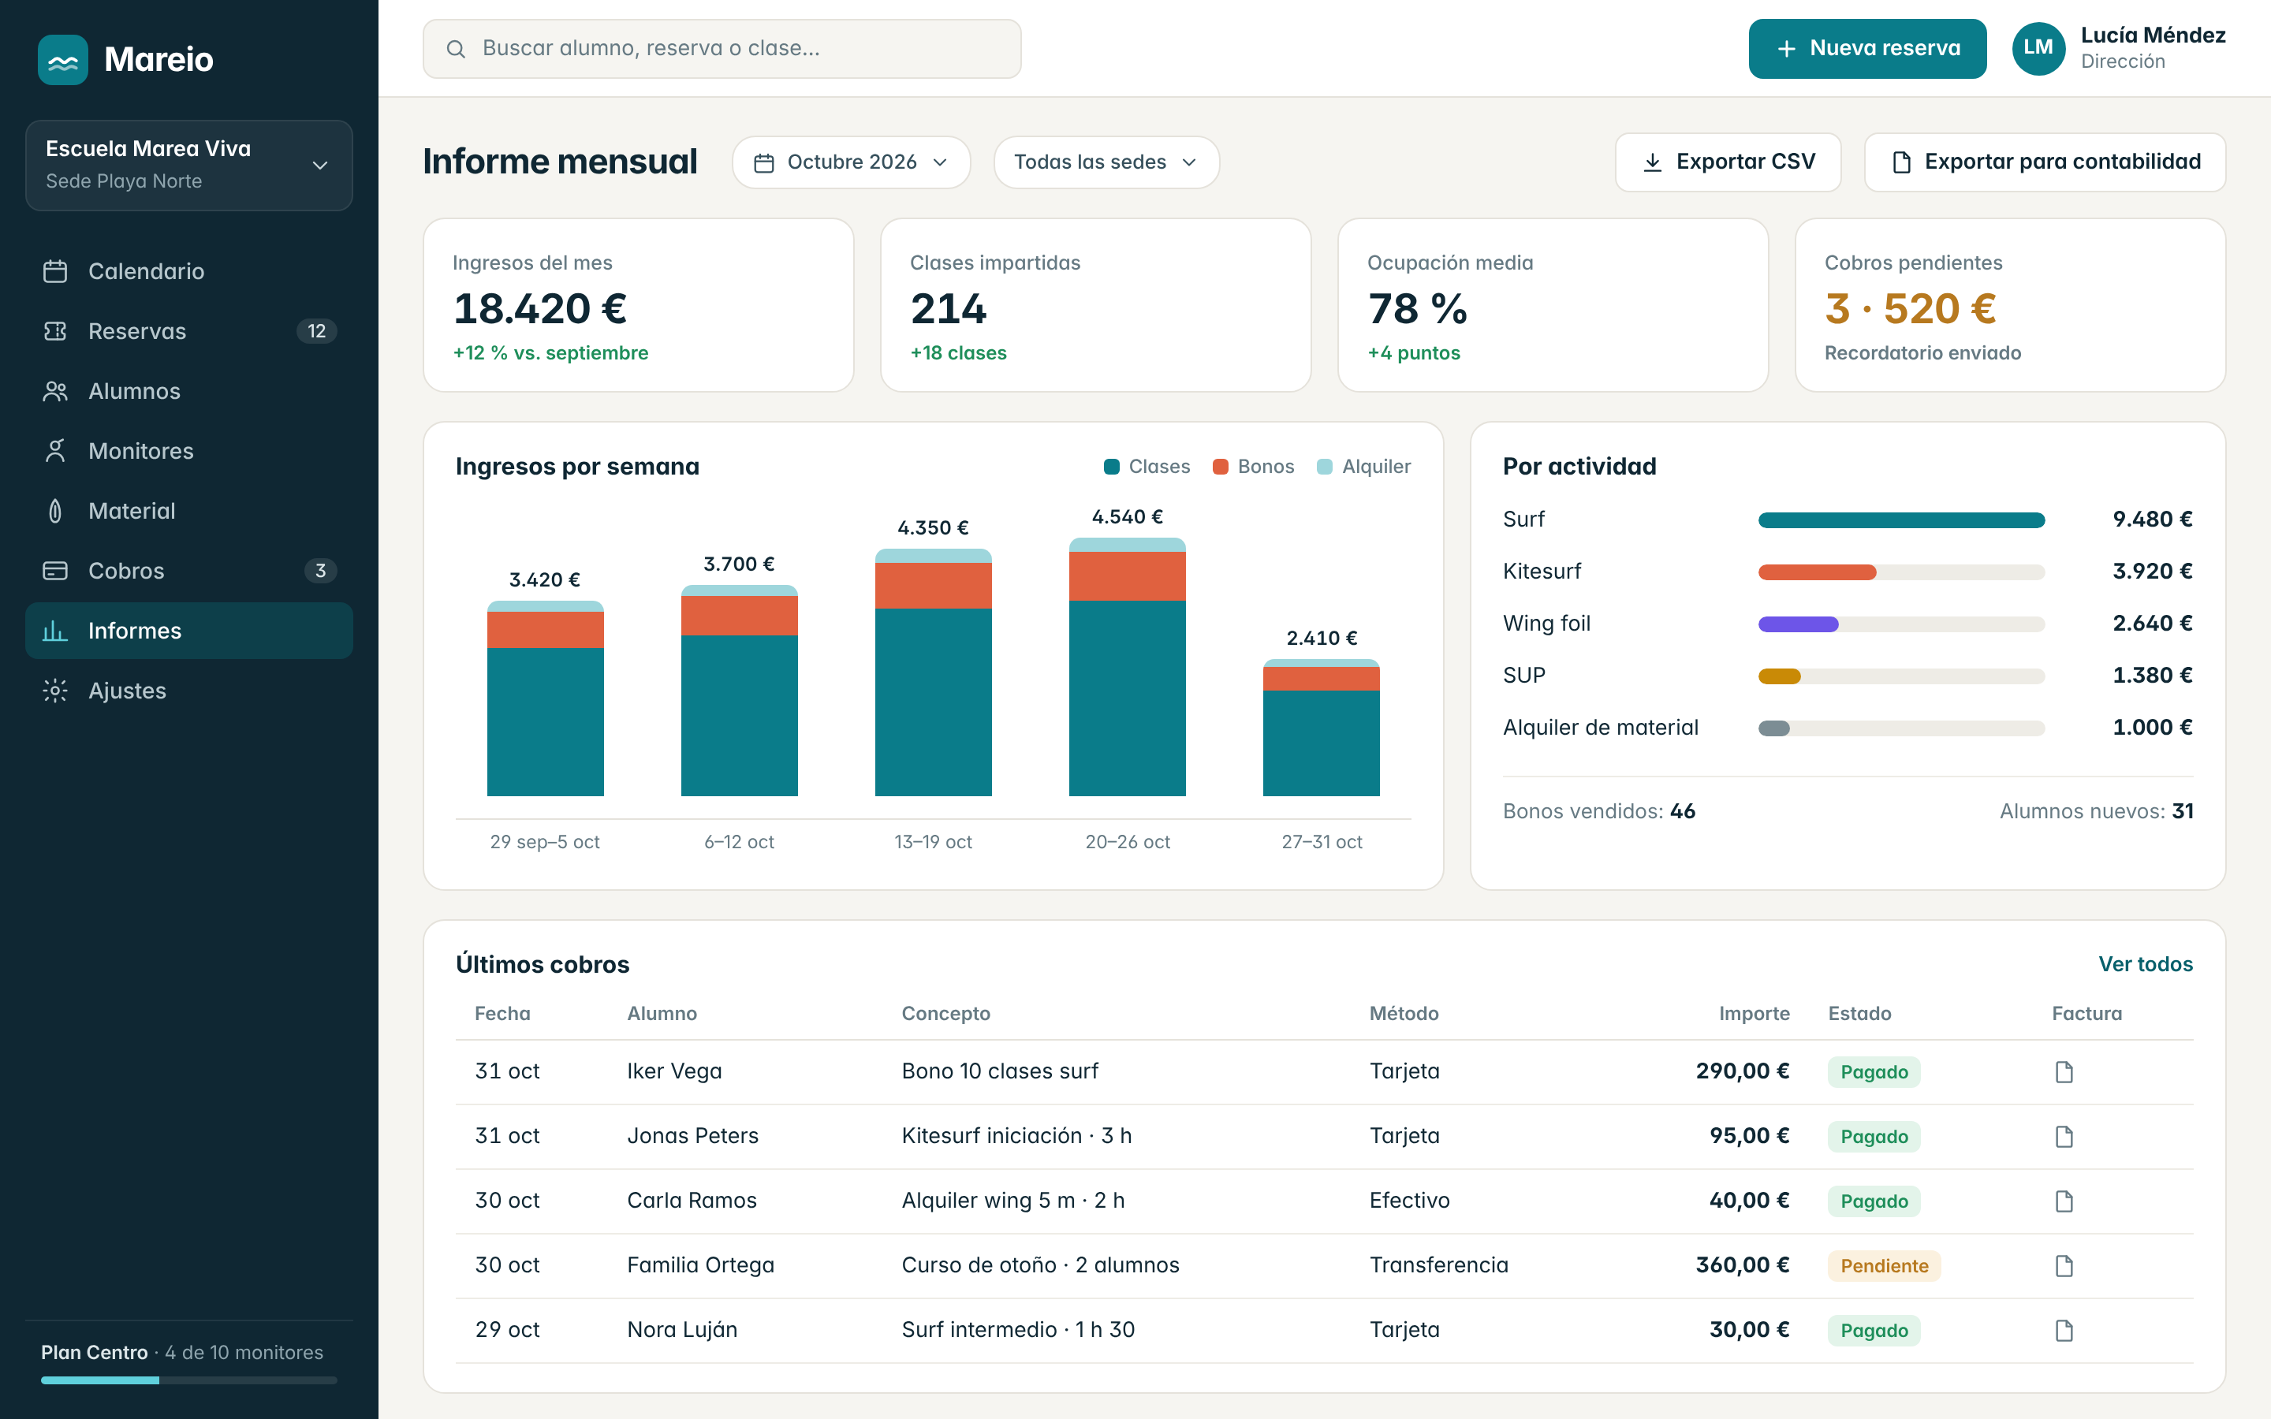Open the Octubre 2026 month dropdown

click(851, 162)
